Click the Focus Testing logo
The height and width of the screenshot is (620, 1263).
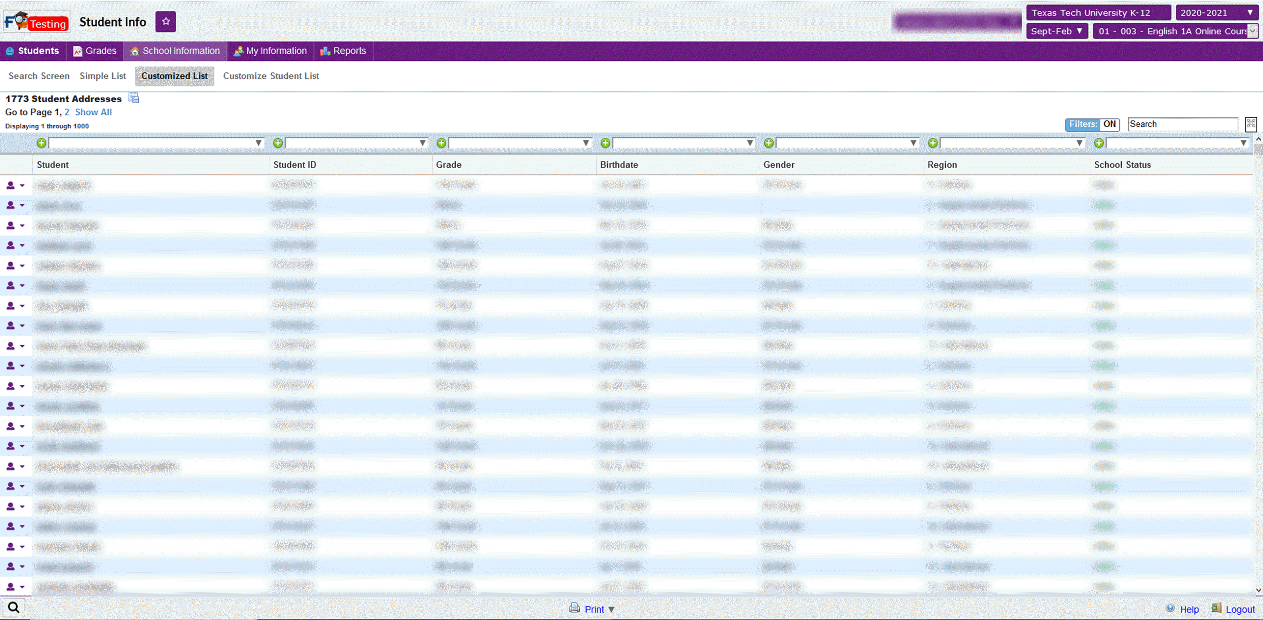(37, 21)
